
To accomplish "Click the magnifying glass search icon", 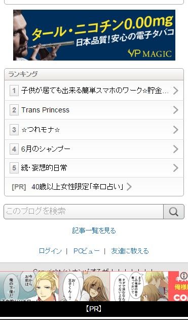I will click(x=174, y=212).
